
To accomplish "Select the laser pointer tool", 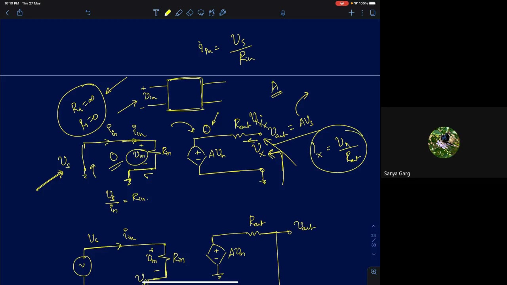I will pos(223,13).
